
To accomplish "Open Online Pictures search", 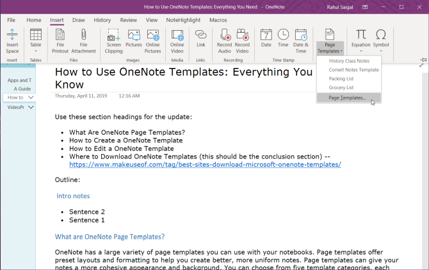I will click(x=152, y=41).
